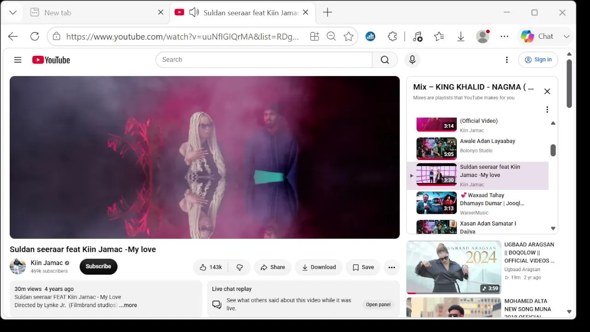Screen dimensions: 590x332
Task: Open the Ugbaad Aragsan channel link
Action: tap(522, 269)
